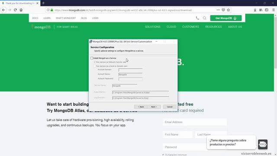
Task: Click the browser forward arrow
Action: (10, 10)
